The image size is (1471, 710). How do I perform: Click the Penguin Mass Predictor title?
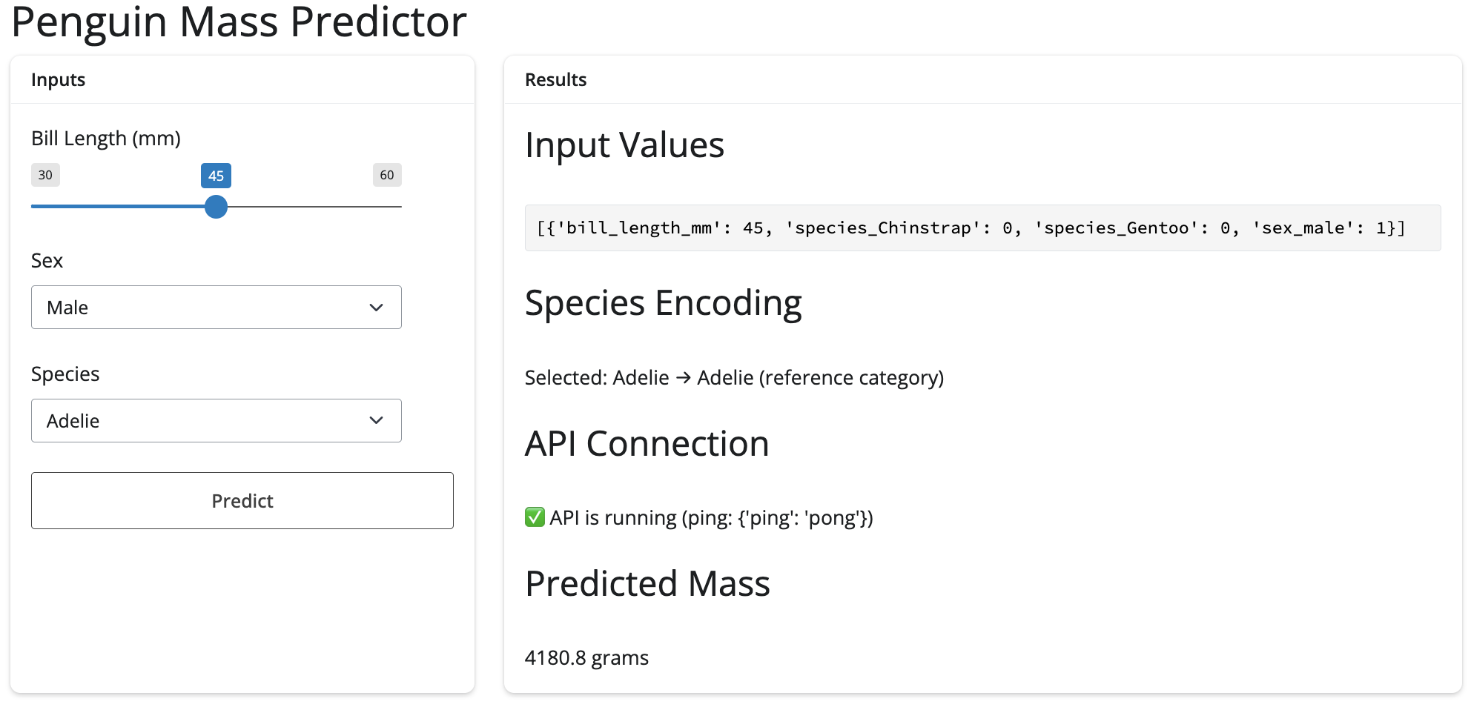(x=239, y=22)
